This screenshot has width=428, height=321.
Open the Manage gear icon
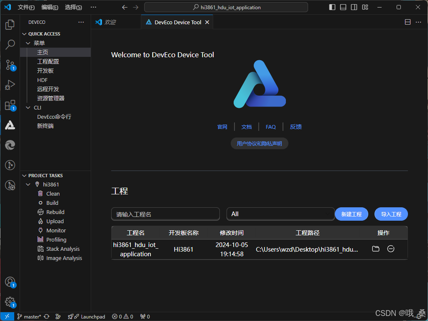(x=10, y=302)
